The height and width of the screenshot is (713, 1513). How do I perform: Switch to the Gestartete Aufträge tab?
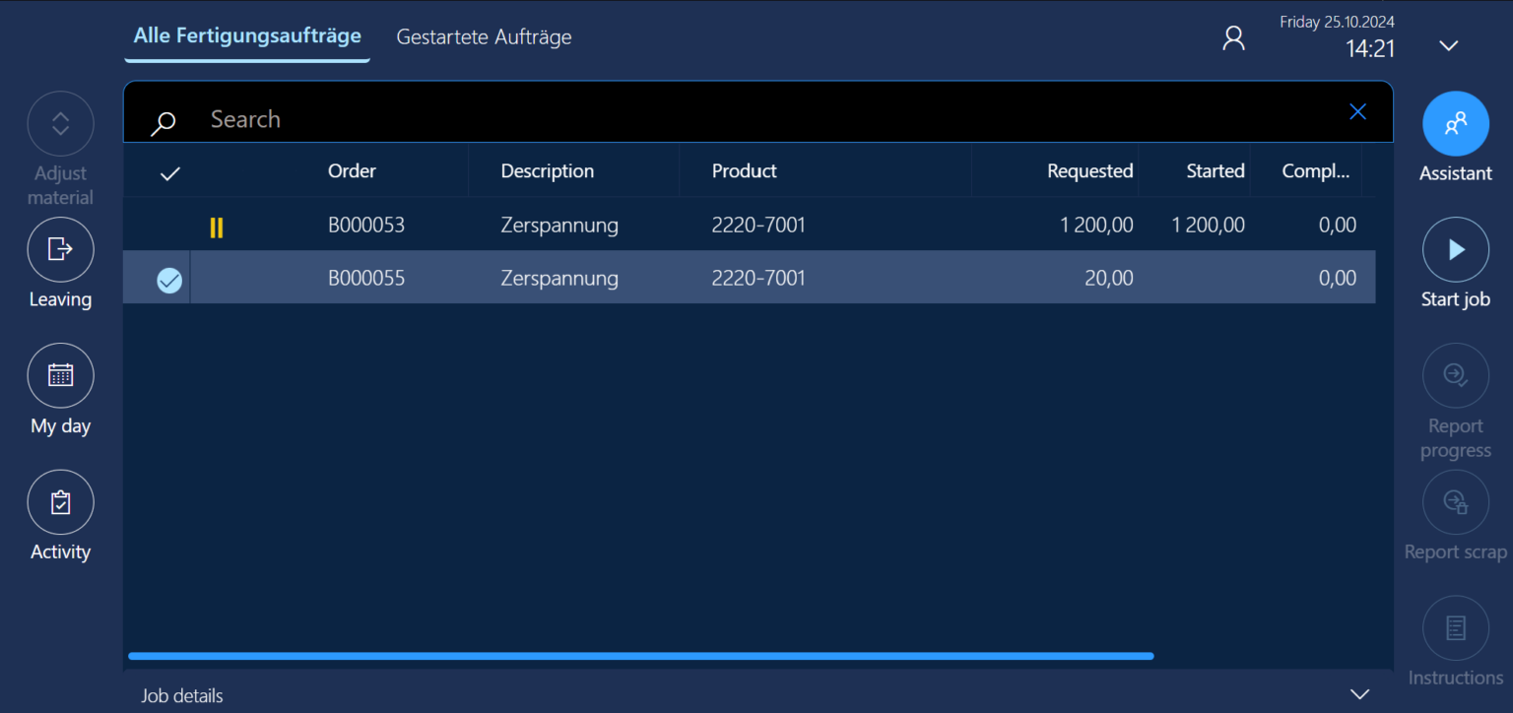point(484,36)
